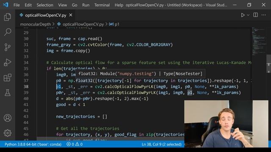Open the Run menu
Screen dimensions: 271x152
(86, 5)
